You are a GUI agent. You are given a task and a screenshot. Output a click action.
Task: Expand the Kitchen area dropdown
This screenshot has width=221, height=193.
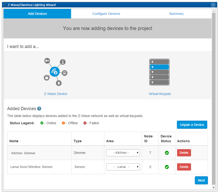point(123,153)
